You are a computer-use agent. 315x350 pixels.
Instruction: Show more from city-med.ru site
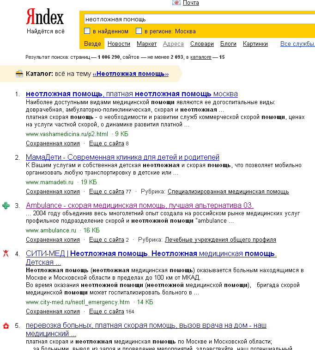point(106,312)
